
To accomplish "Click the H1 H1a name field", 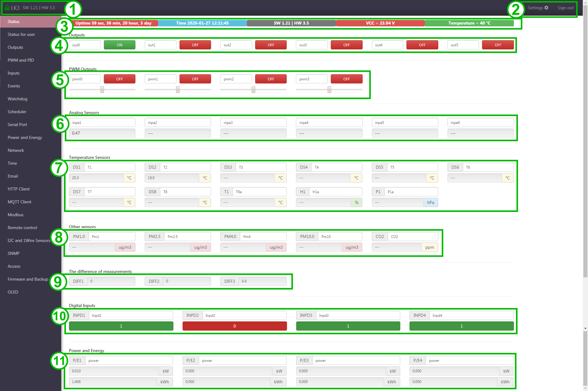I will coord(336,192).
